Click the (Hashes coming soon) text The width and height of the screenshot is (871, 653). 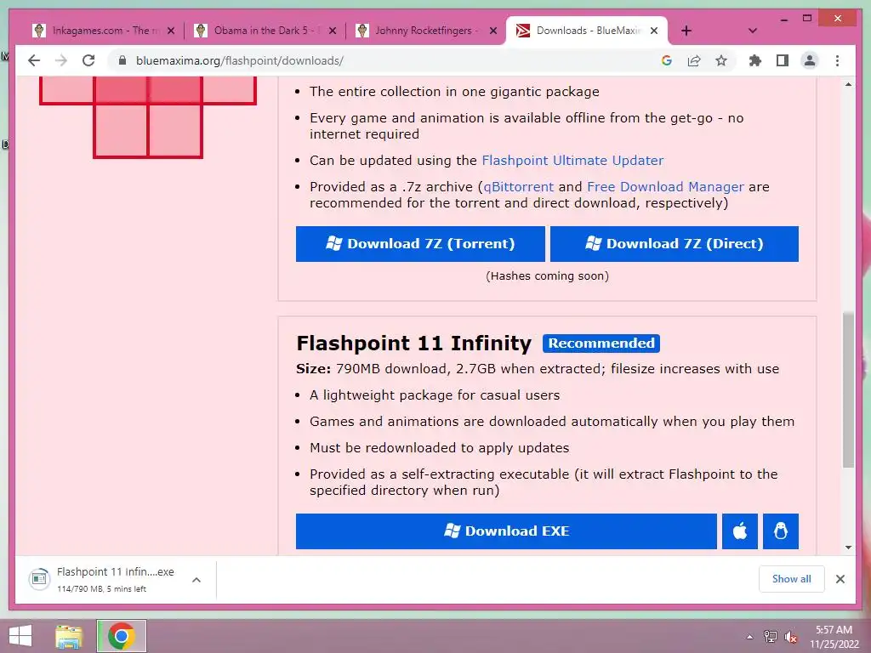547,276
